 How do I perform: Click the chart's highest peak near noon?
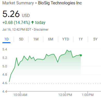67,50
